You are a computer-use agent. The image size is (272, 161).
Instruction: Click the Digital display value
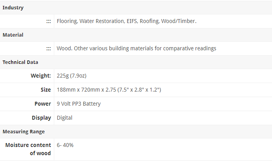(x=64, y=118)
